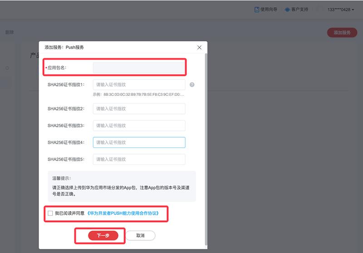Image resolution: width=363 pixels, height=253 pixels.
Task: Click the red 下一步 button
Action: coord(103,235)
